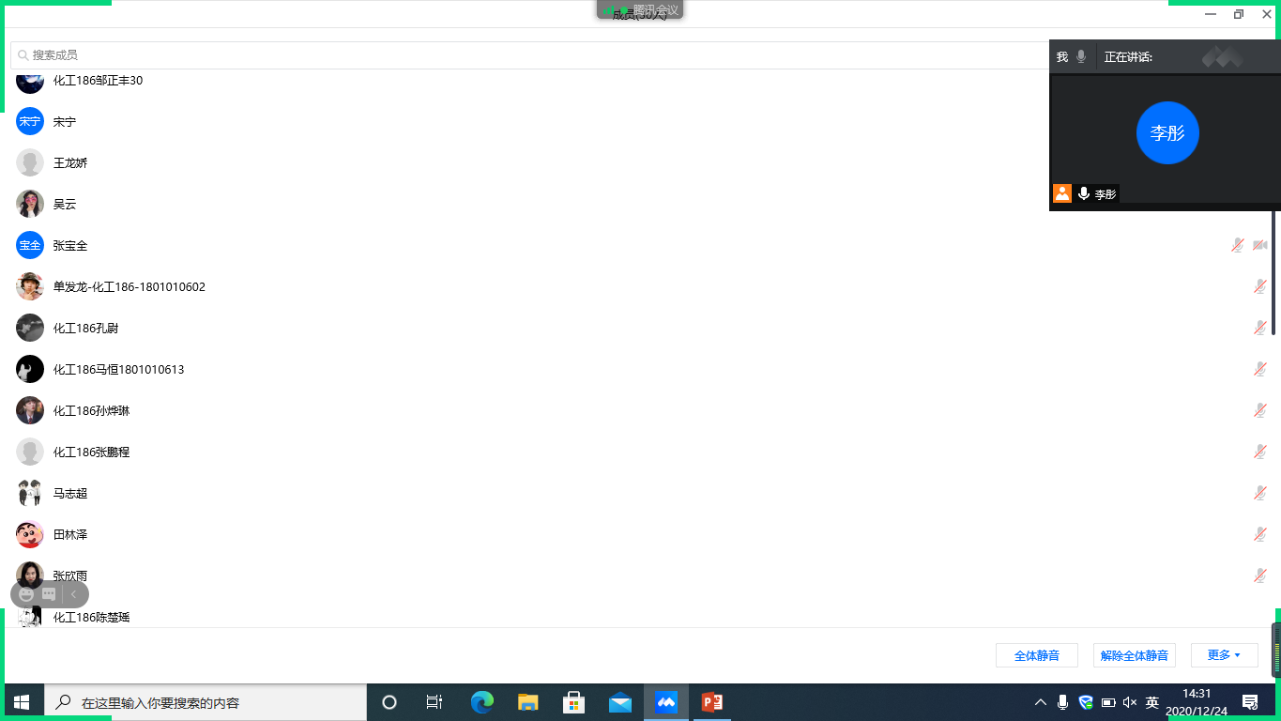The width and height of the screenshot is (1281, 721).
Task: Launch Microsoft Edge from taskbar
Action: pyautogui.click(x=482, y=702)
